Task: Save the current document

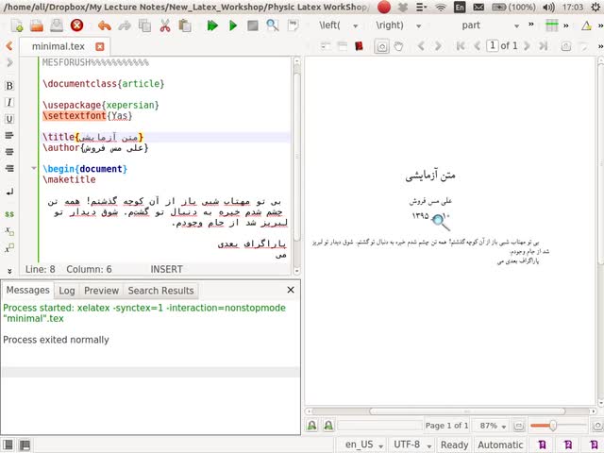Action: pos(57,25)
